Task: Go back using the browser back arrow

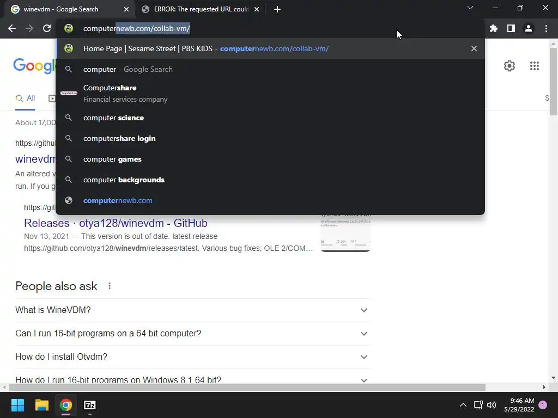Action: [12, 28]
